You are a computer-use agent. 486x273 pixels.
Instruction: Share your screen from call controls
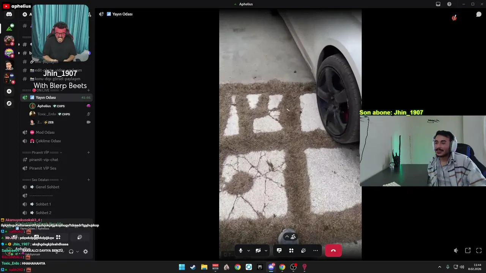279,251
